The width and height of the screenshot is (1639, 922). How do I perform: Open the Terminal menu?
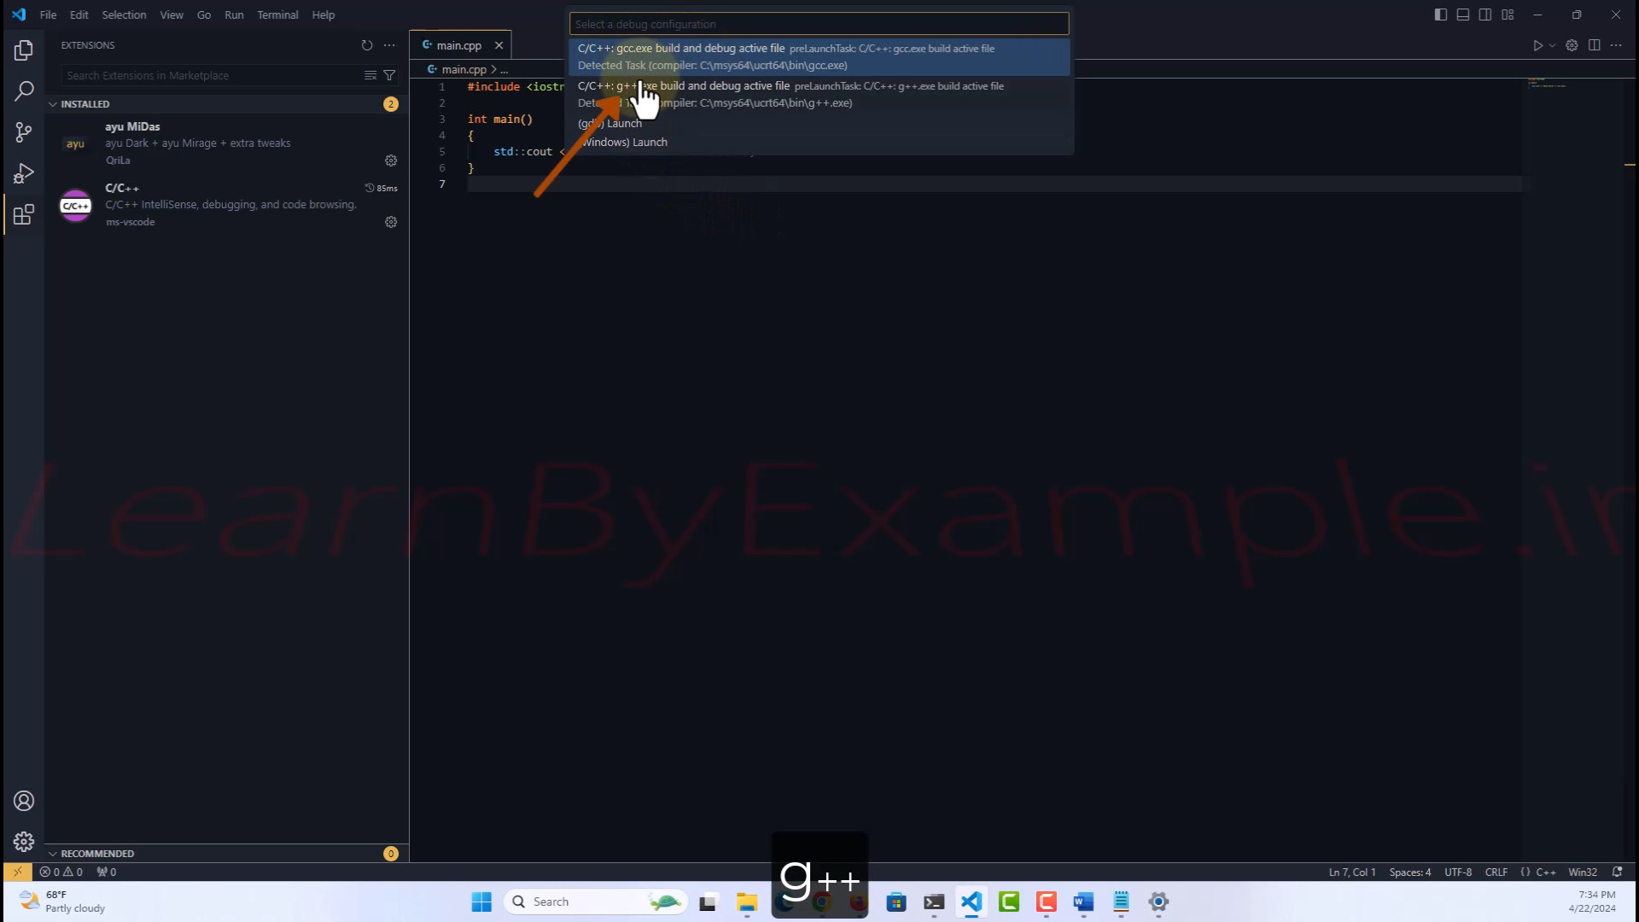point(277,15)
